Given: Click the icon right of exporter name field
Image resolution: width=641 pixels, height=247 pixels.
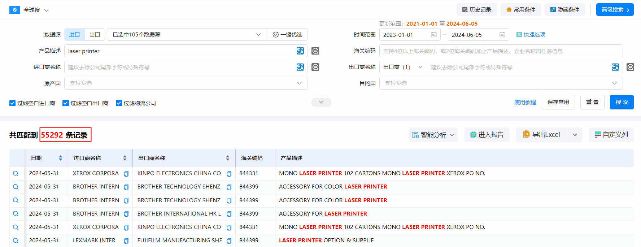Looking at the screenshot, I should pyautogui.click(x=630, y=67).
